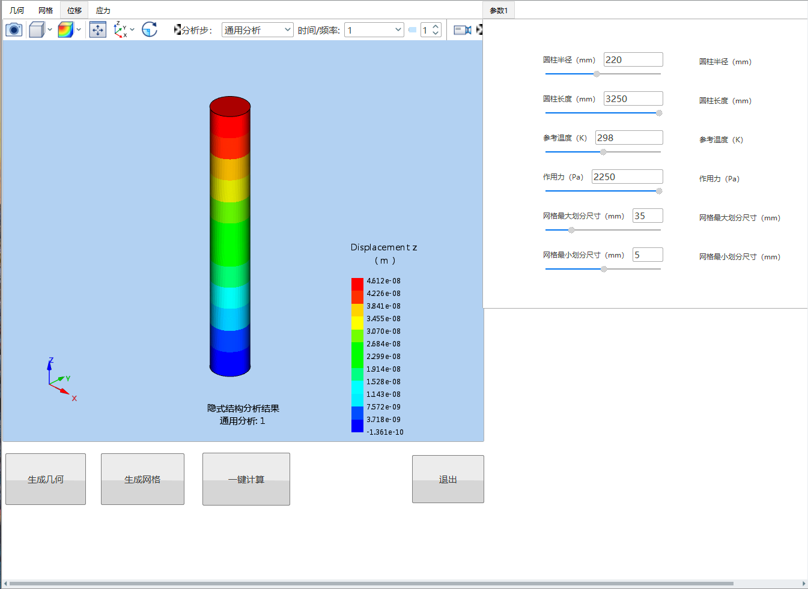This screenshot has height=589, width=808.
Task: Click the 网格最大划分尺寸 slider handle
Action: pos(571,230)
